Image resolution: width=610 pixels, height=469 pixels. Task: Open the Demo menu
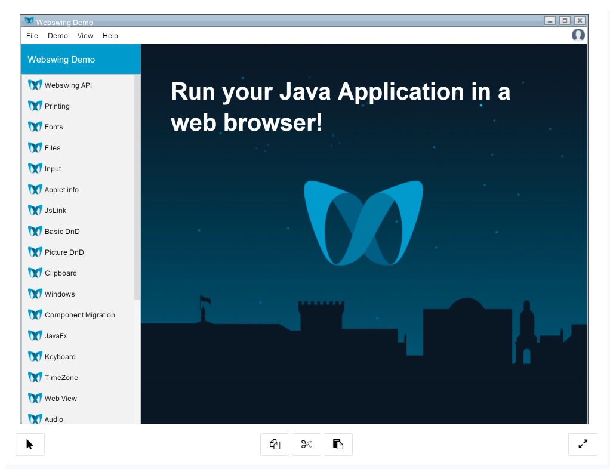coord(57,36)
